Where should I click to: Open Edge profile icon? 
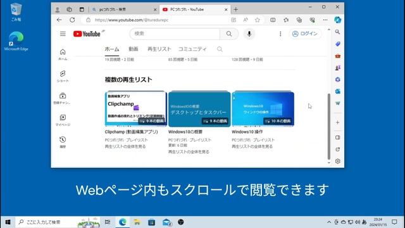pyautogui.click(x=58, y=10)
